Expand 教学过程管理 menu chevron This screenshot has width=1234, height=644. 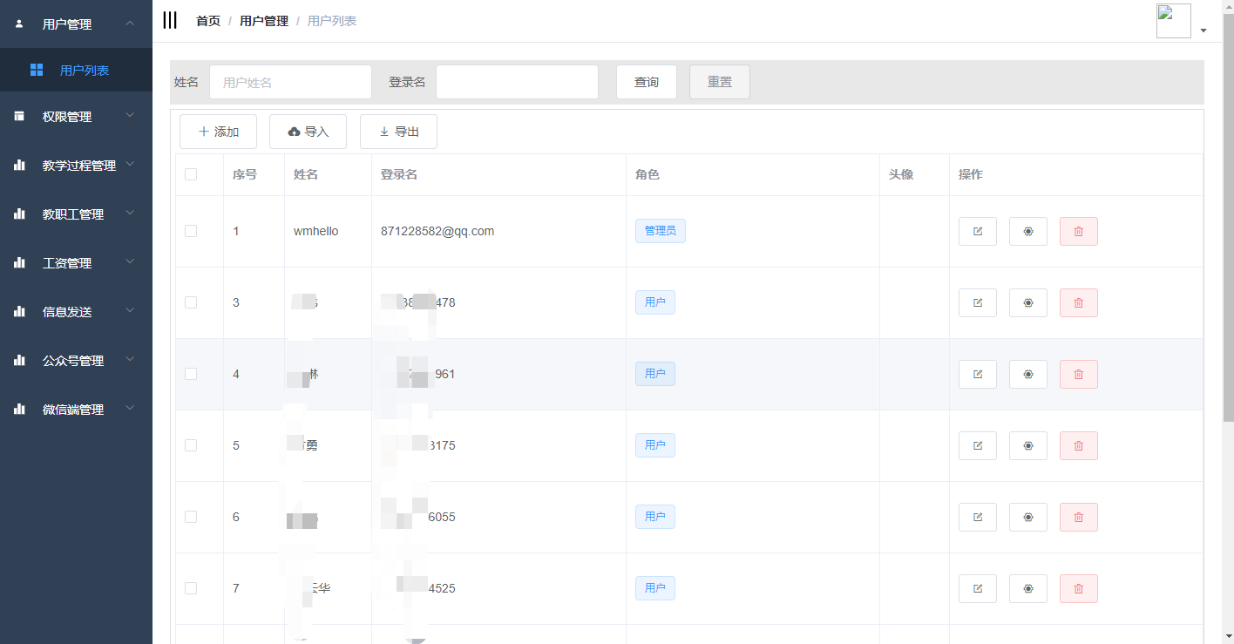pyautogui.click(x=130, y=164)
